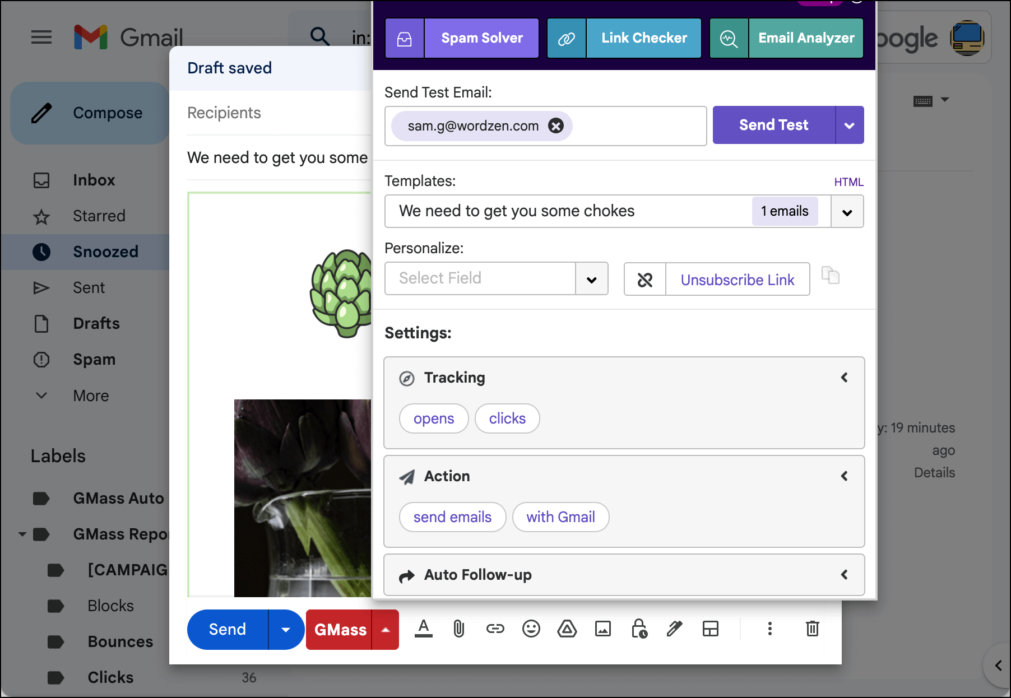The width and height of the screenshot is (1011, 698).
Task: Open Gmail main menu hamburger icon
Action: point(41,38)
